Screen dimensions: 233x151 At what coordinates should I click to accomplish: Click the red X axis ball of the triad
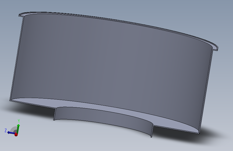pyautogui.click(x=16, y=135)
